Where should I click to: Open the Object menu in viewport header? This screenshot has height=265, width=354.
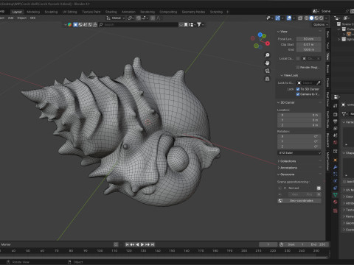click(x=21, y=18)
